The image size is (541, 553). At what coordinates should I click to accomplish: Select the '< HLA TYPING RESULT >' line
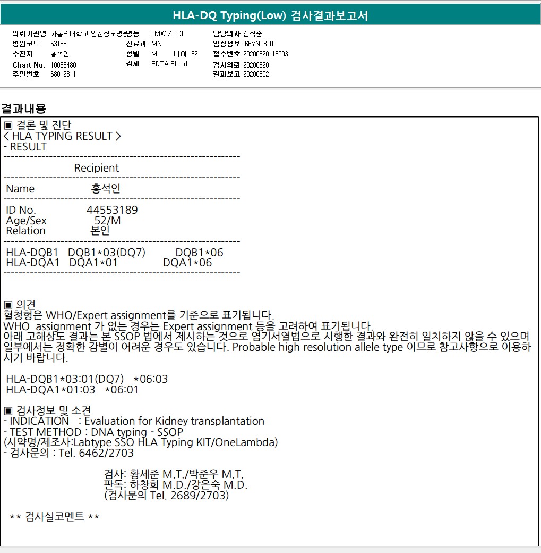coord(62,136)
